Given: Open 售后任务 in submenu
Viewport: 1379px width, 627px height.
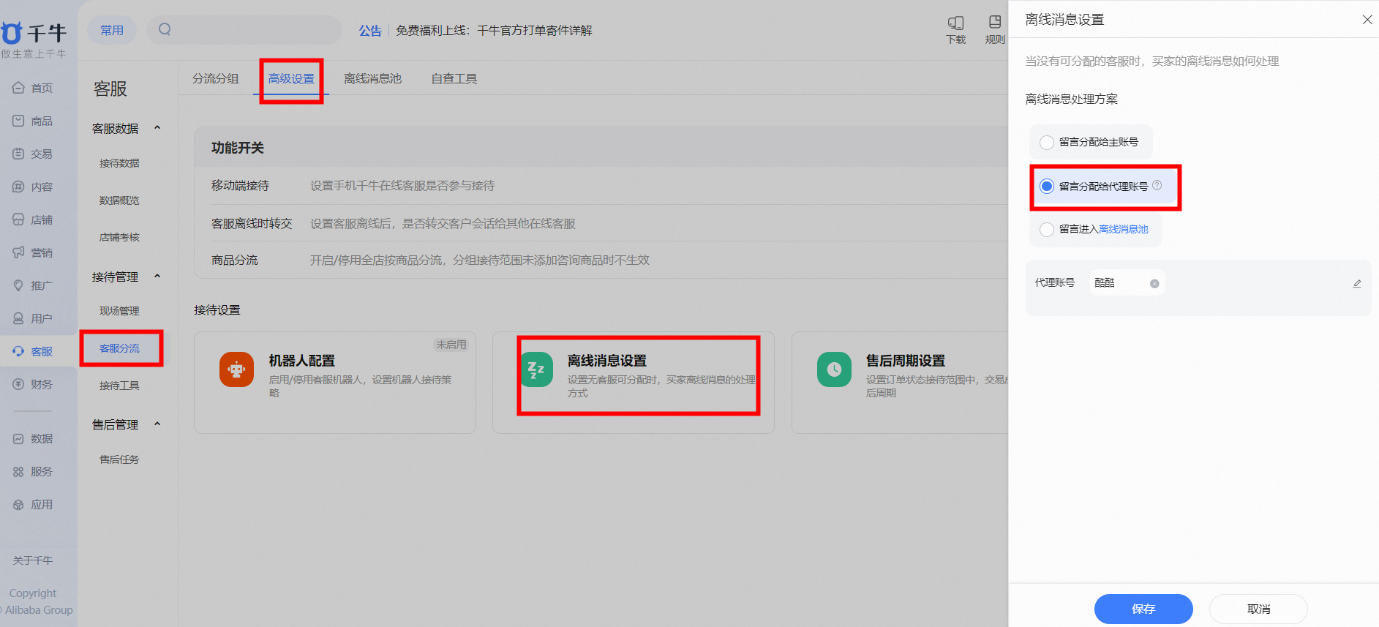Looking at the screenshot, I should point(119,459).
